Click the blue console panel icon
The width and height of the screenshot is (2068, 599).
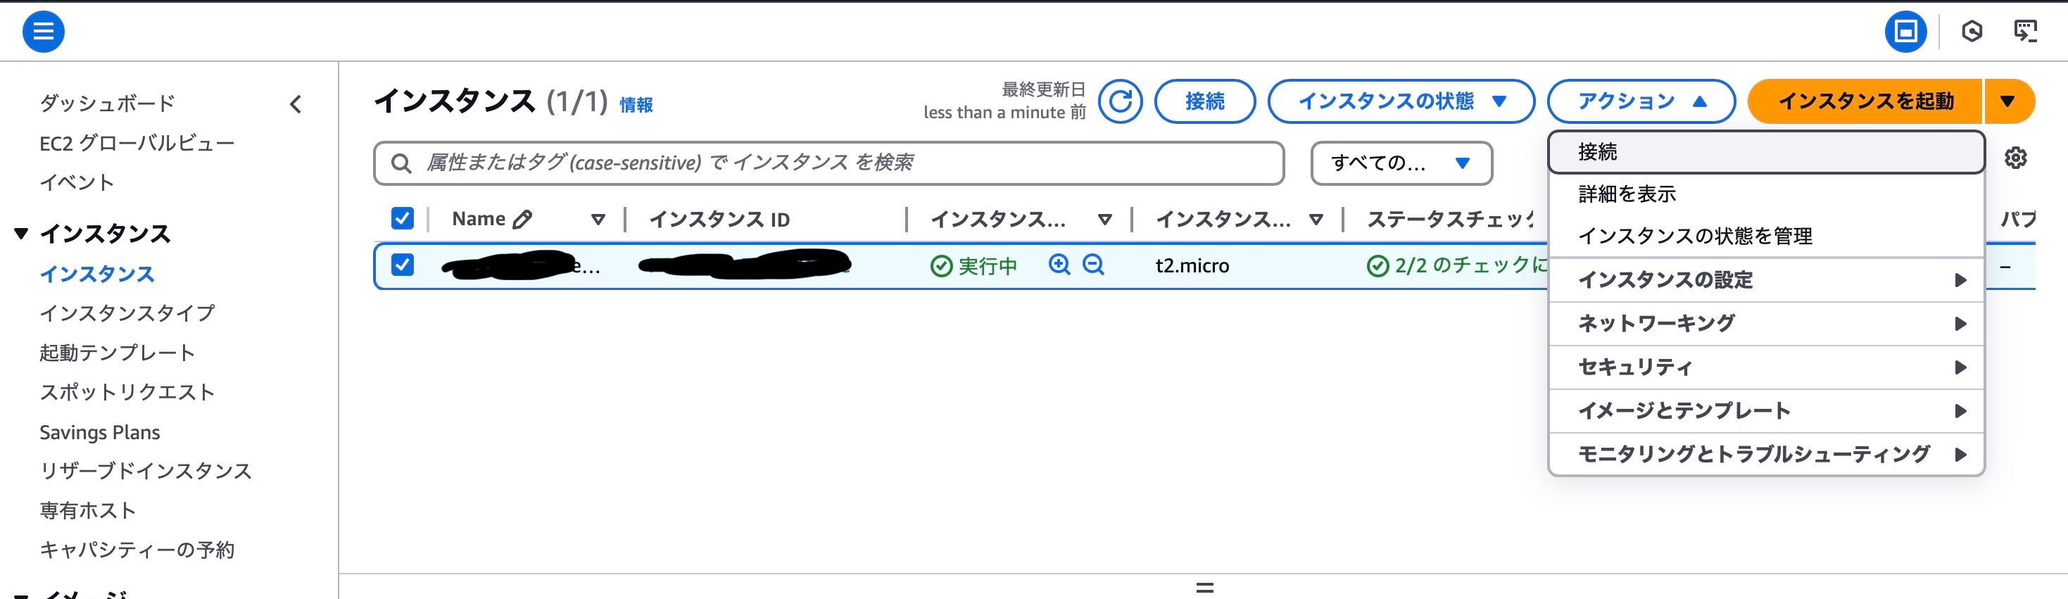(x=1905, y=31)
